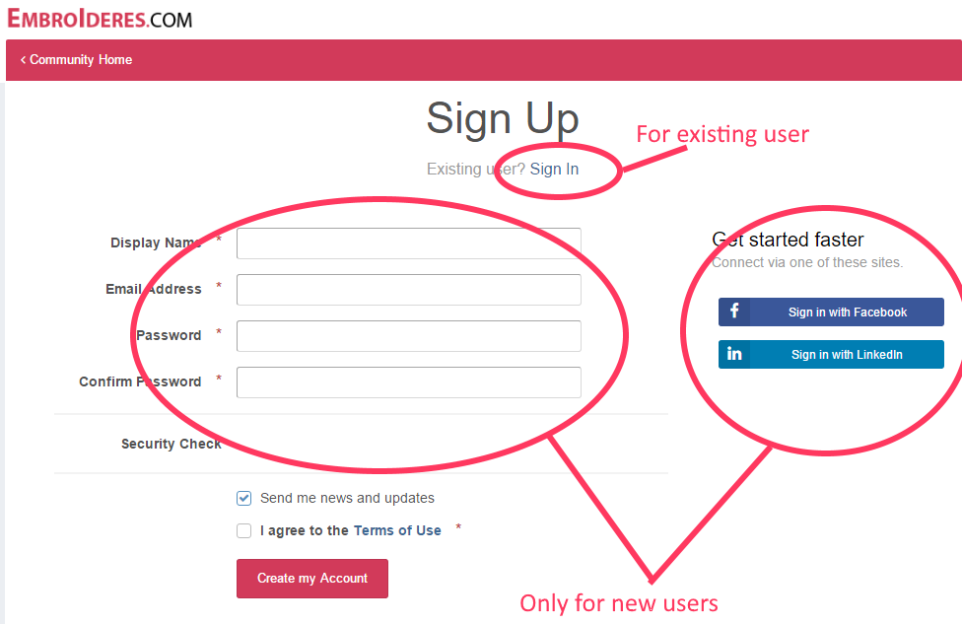Go back to Community Home
Screen dimensions: 962x624
[x=76, y=59]
